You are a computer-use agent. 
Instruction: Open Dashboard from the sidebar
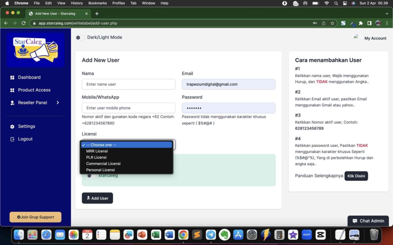pos(29,77)
